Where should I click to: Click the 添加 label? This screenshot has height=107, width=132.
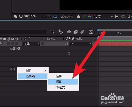(13, 69)
